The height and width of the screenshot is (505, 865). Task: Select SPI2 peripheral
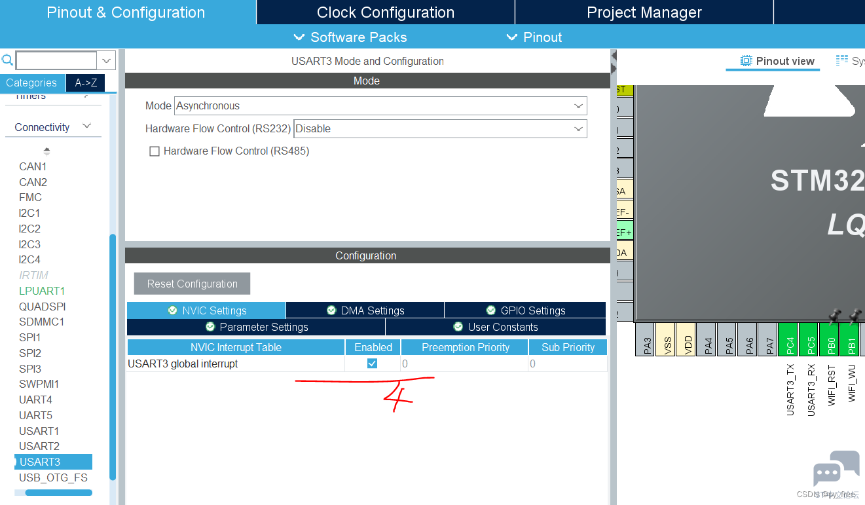point(29,353)
